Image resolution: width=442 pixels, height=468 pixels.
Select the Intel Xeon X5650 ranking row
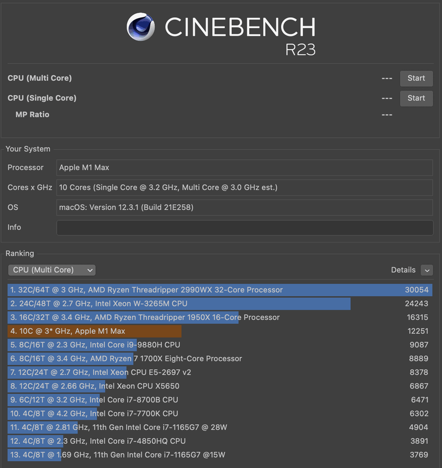coord(220,386)
